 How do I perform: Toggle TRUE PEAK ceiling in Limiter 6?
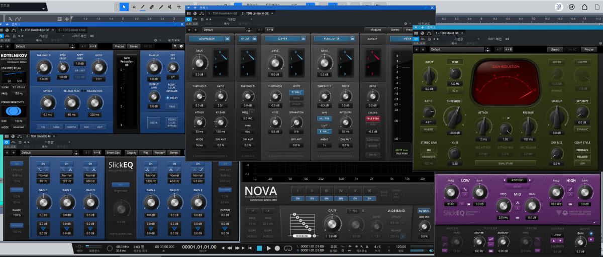pyautogui.click(x=372, y=118)
